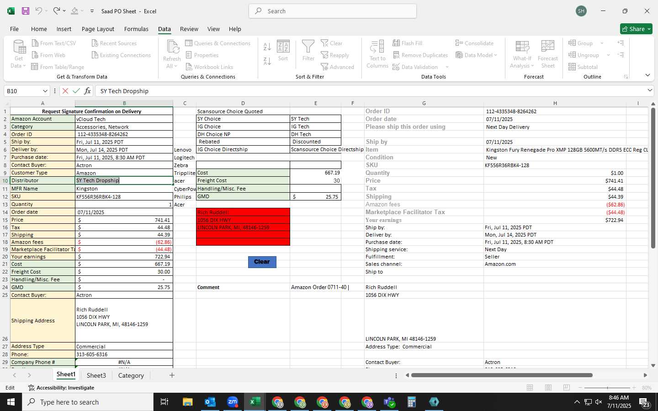Add a new sheet with plus button
The width and height of the screenshot is (658, 411).
coord(172,375)
